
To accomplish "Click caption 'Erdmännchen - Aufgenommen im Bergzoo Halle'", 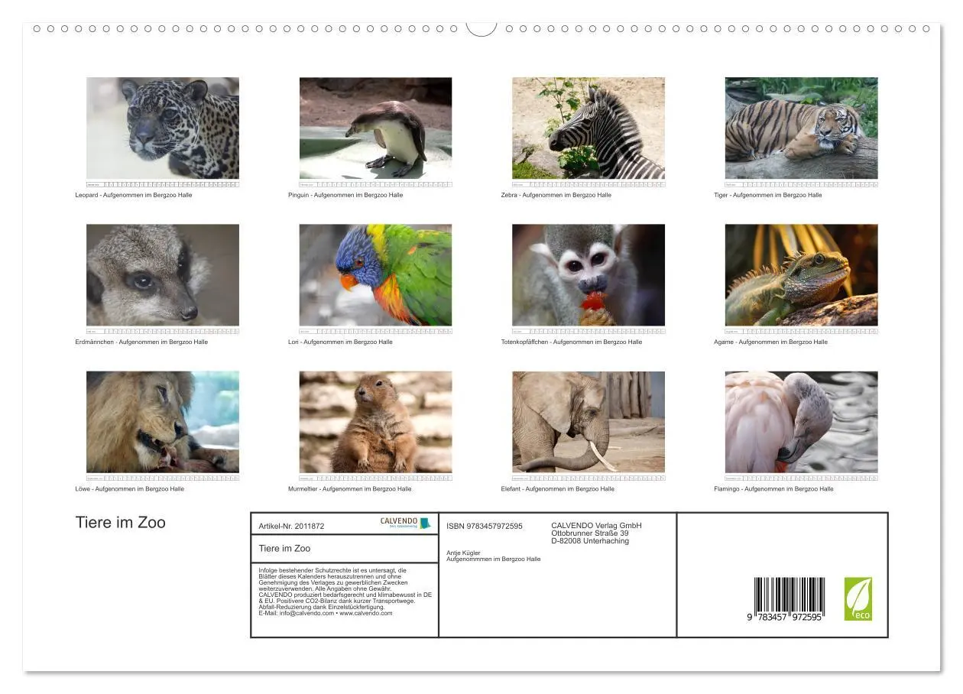I will pyautogui.click(x=141, y=342).
